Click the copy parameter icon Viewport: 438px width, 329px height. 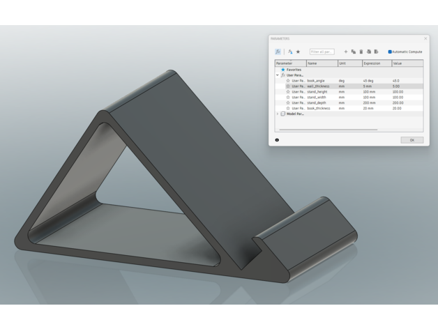click(354, 52)
